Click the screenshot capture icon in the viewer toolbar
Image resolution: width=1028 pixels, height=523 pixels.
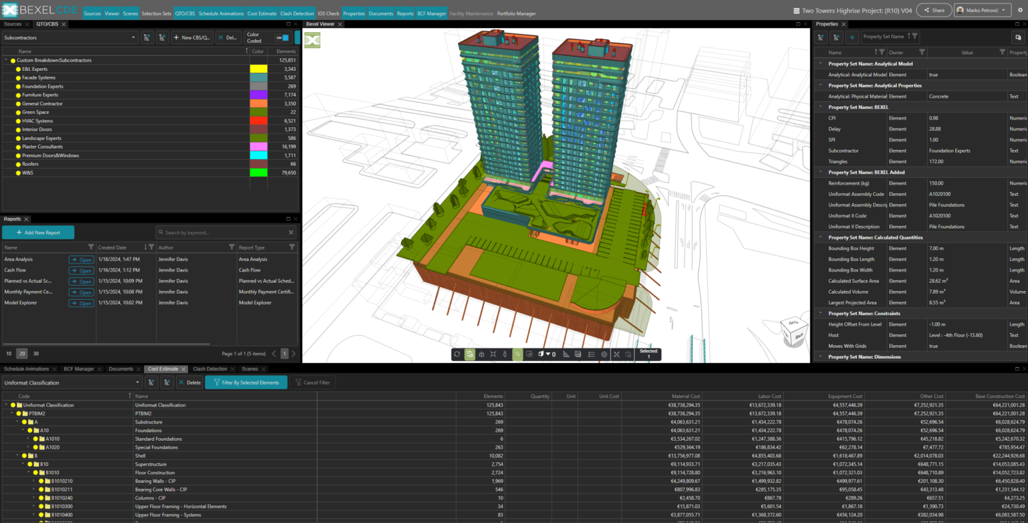tap(578, 354)
